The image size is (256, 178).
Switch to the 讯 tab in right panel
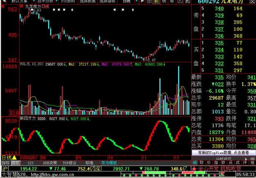click(231, 163)
